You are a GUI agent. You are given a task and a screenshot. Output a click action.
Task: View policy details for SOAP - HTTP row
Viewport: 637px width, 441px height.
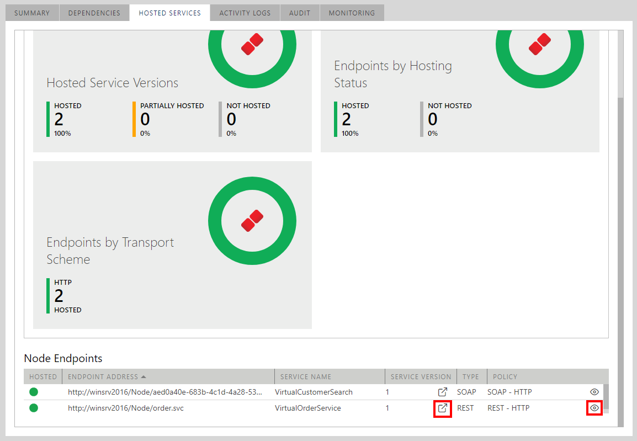(594, 392)
